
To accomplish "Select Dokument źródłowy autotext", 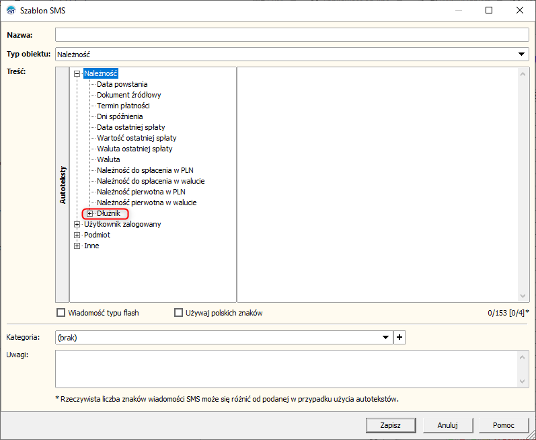I will click(x=129, y=95).
